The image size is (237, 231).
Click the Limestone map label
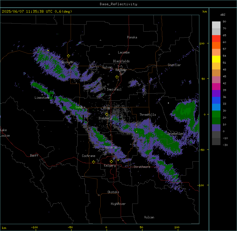click(42, 98)
